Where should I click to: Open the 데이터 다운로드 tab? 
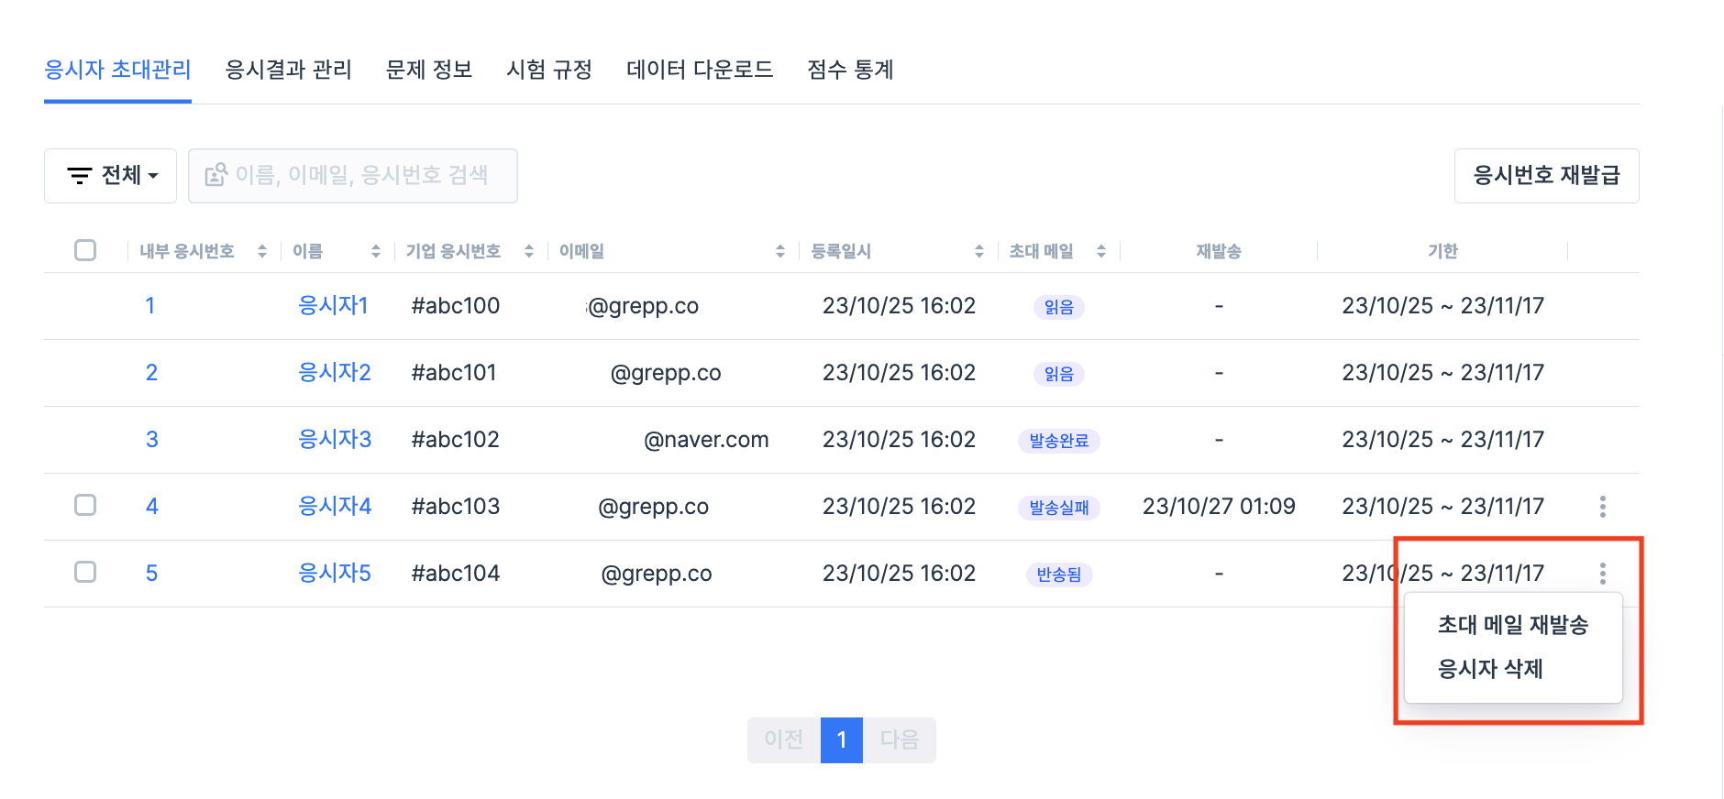[700, 70]
